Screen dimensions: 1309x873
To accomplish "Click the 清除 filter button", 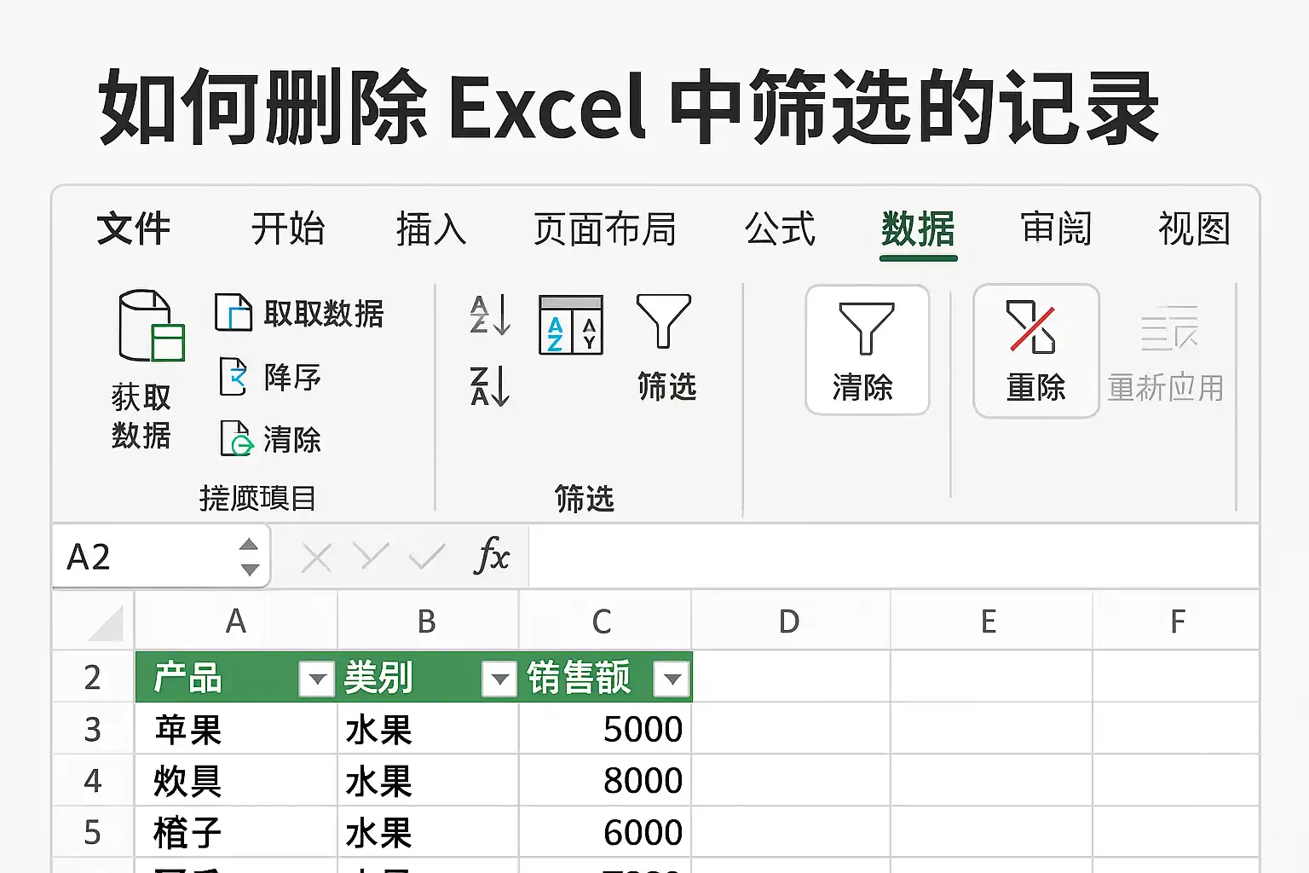I will [867, 350].
